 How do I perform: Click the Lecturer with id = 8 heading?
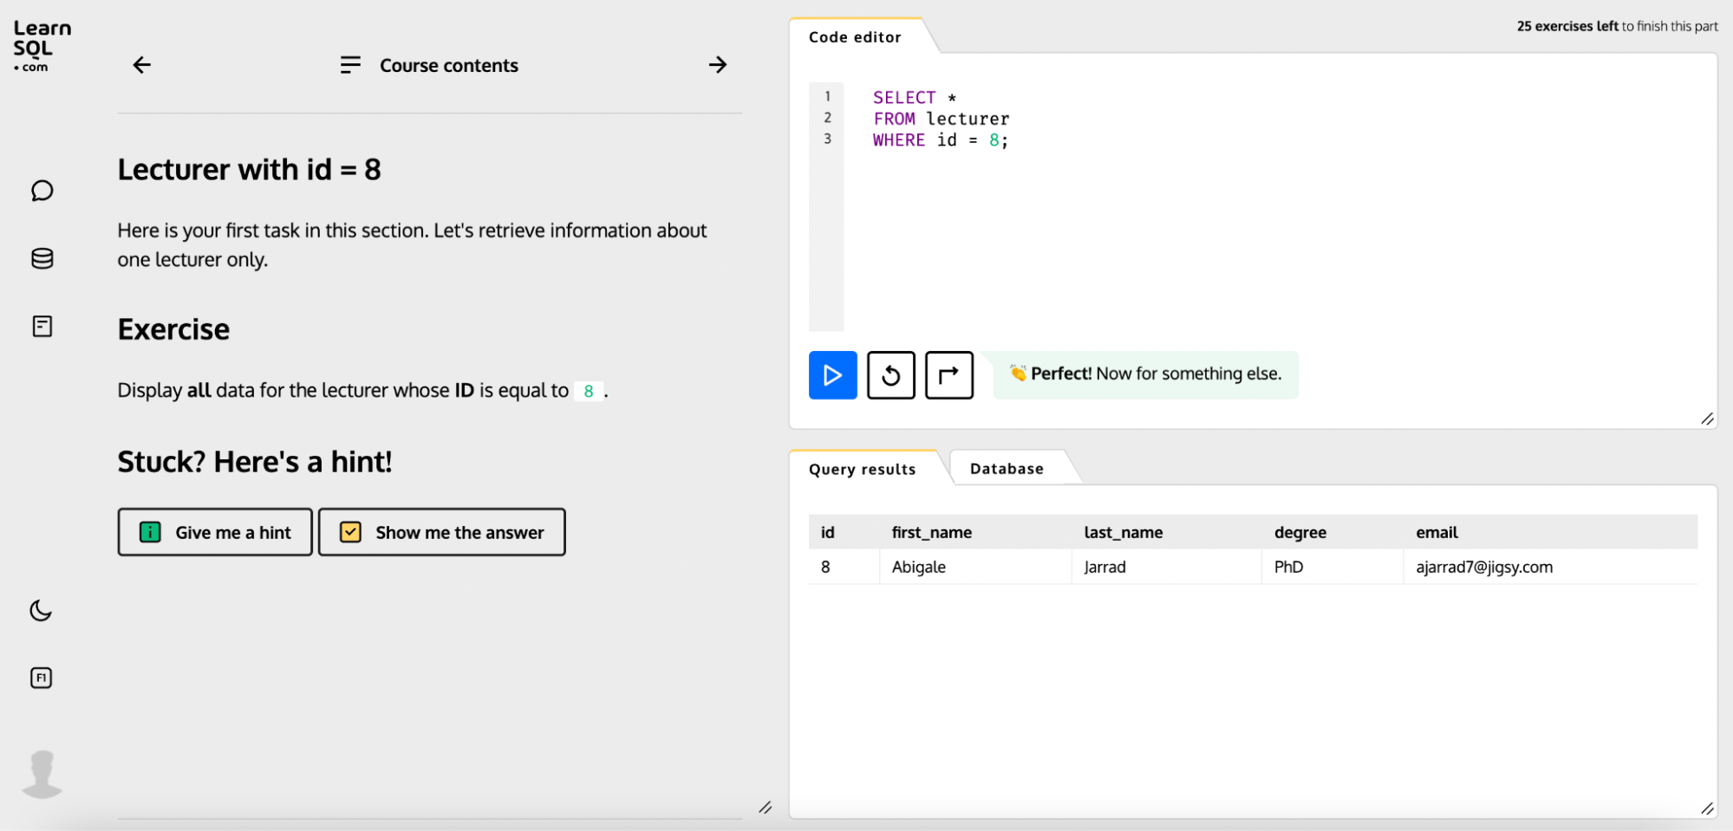[250, 170]
